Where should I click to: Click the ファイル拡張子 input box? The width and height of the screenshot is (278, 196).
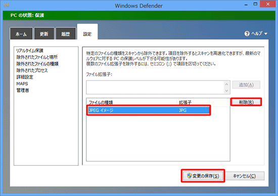(156, 87)
